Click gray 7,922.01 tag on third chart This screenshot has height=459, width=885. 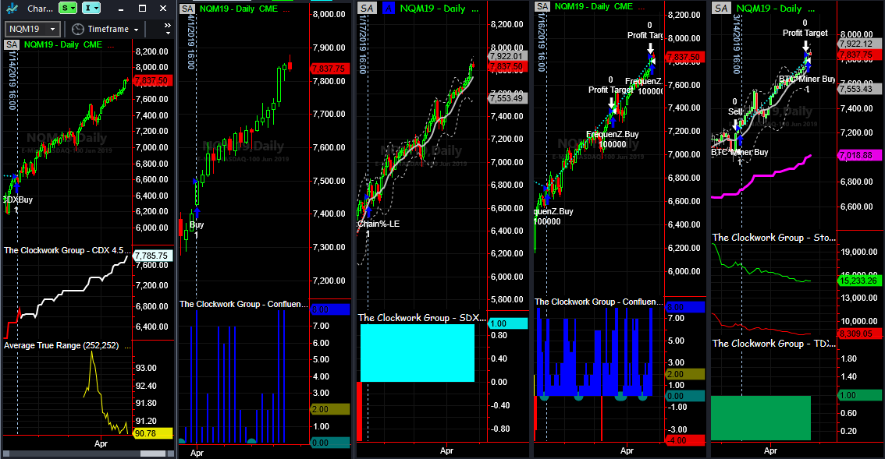507,56
